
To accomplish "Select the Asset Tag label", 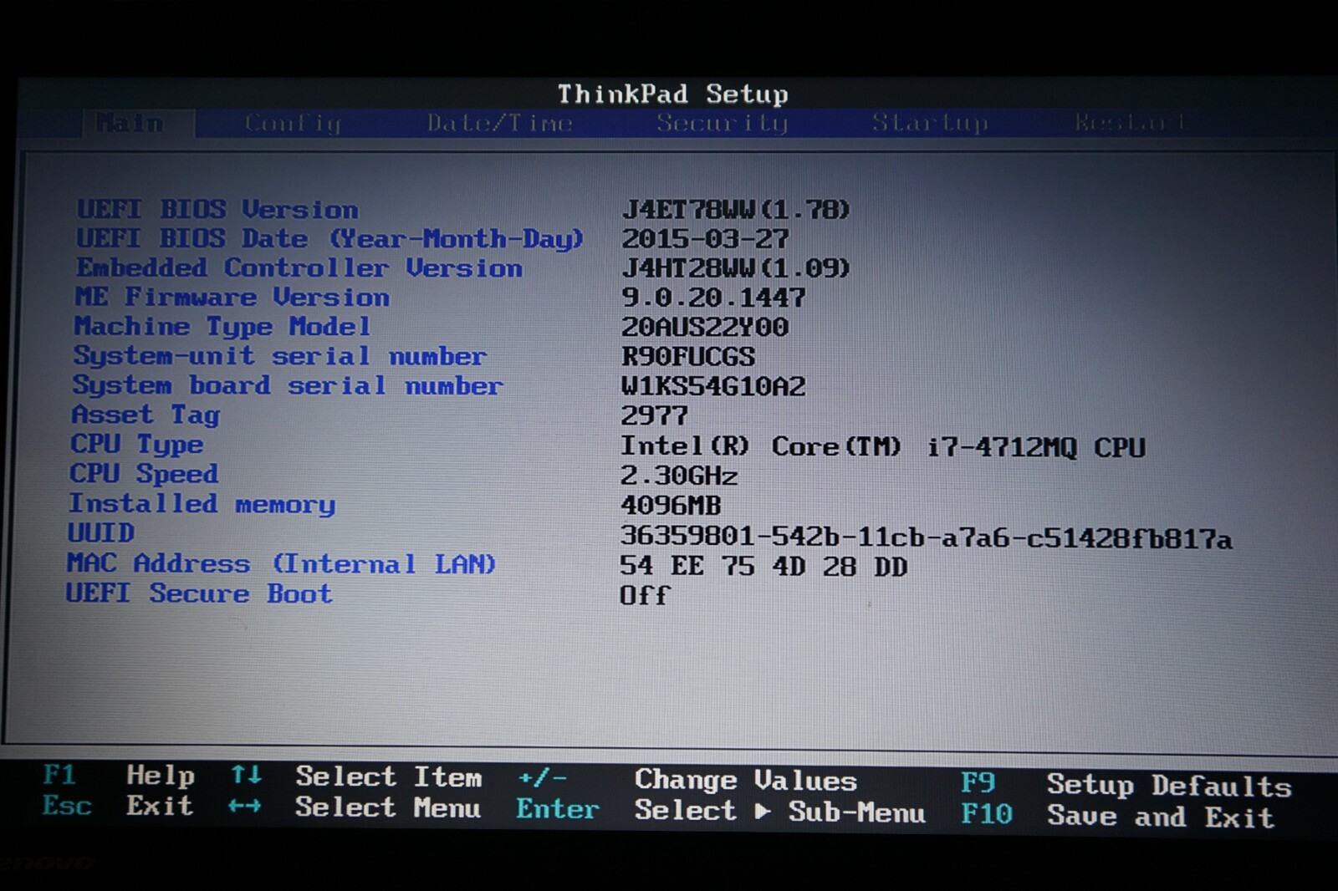I will point(146,415).
